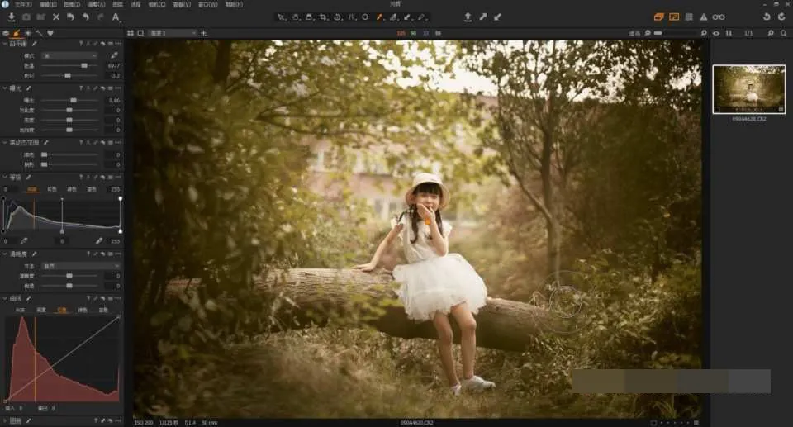Click the apply adjustments down-arrow icon
The image size is (793, 427).
coord(497,17)
